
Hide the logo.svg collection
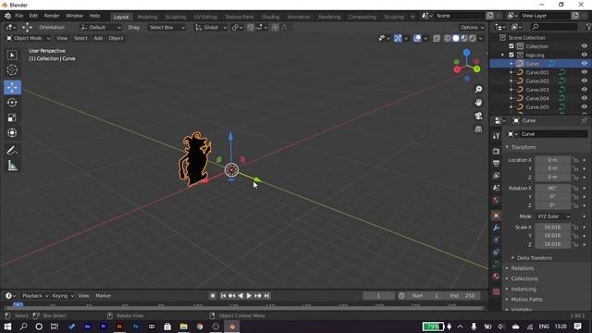tap(584, 55)
